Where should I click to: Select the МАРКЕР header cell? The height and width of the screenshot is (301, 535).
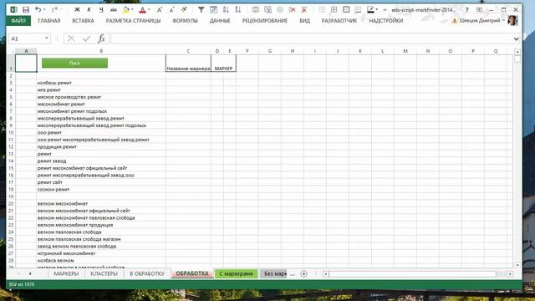click(223, 64)
